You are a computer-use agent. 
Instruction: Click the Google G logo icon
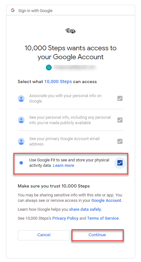click(13, 11)
